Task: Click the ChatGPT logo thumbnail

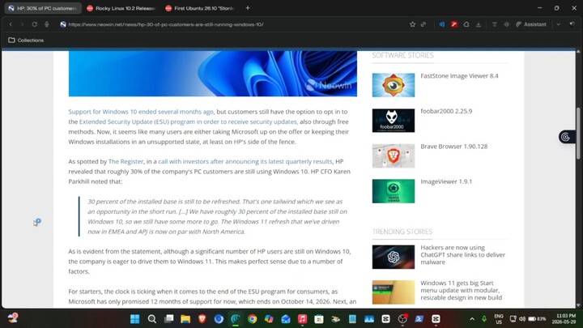Action: [394, 257]
